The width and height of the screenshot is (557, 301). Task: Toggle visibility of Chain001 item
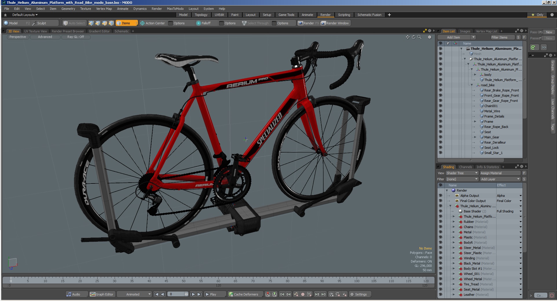pos(440,106)
